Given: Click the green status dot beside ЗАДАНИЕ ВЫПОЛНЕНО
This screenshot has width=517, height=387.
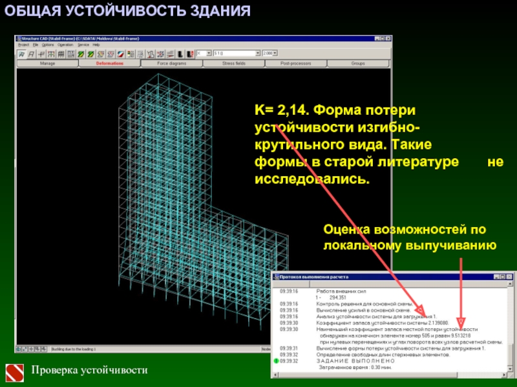Looking at the screenshot, I should click(276, 362).
